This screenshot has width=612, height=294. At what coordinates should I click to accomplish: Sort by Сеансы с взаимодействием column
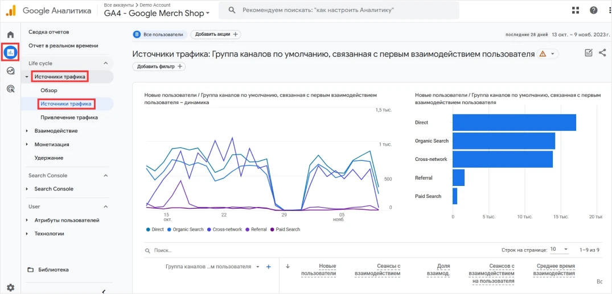377,270
